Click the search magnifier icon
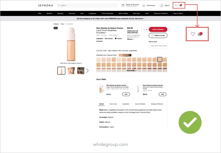Image resolution: width=221 pixels, height=153 pixels. tap(59, 5)
